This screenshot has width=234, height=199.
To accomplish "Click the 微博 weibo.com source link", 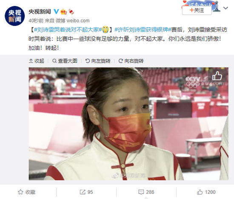I will point(72,20).
